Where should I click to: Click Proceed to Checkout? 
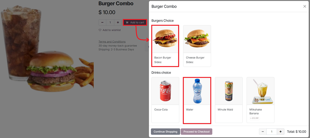[196, 132]
